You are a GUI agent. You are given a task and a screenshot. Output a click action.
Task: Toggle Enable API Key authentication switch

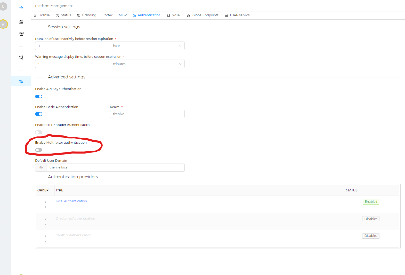click(x=39, y=96)
